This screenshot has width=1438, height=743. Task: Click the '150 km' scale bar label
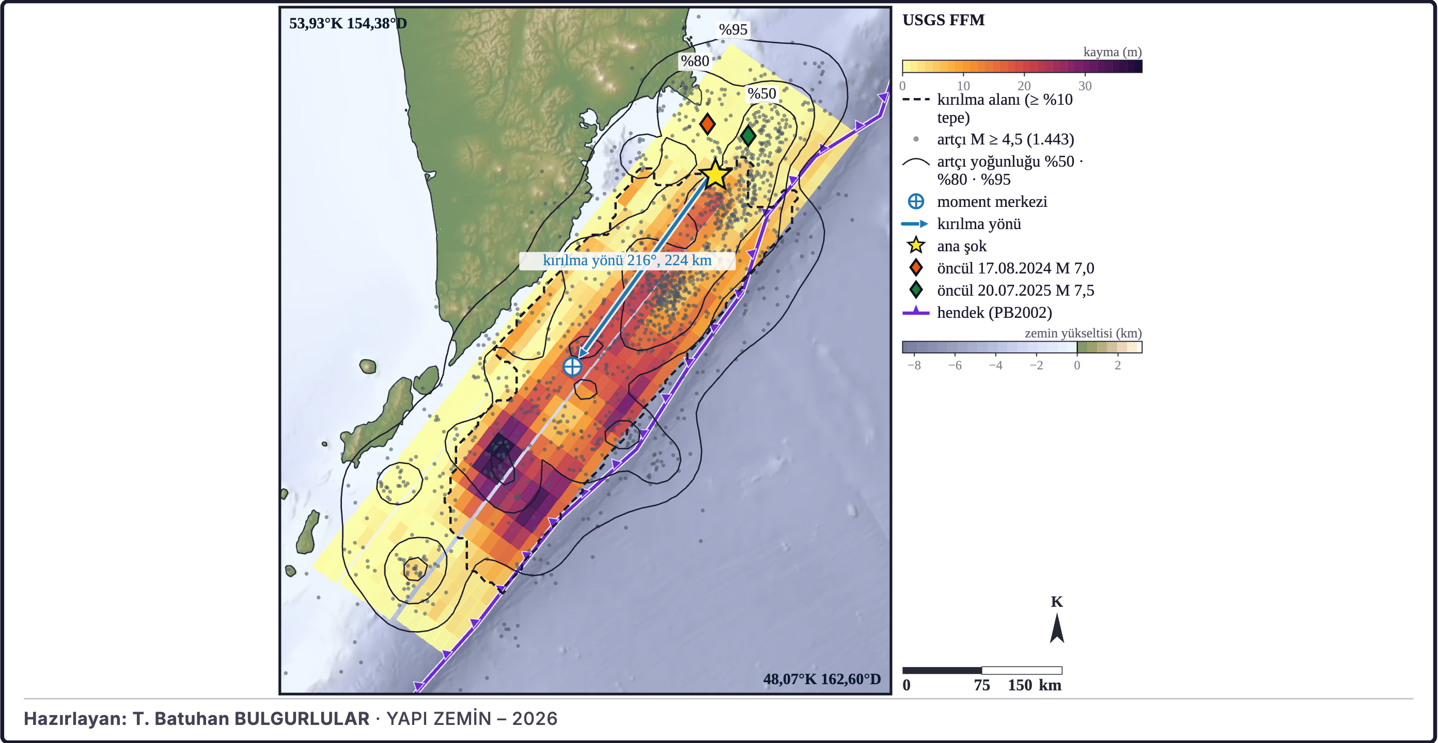tap(1035, 685)
